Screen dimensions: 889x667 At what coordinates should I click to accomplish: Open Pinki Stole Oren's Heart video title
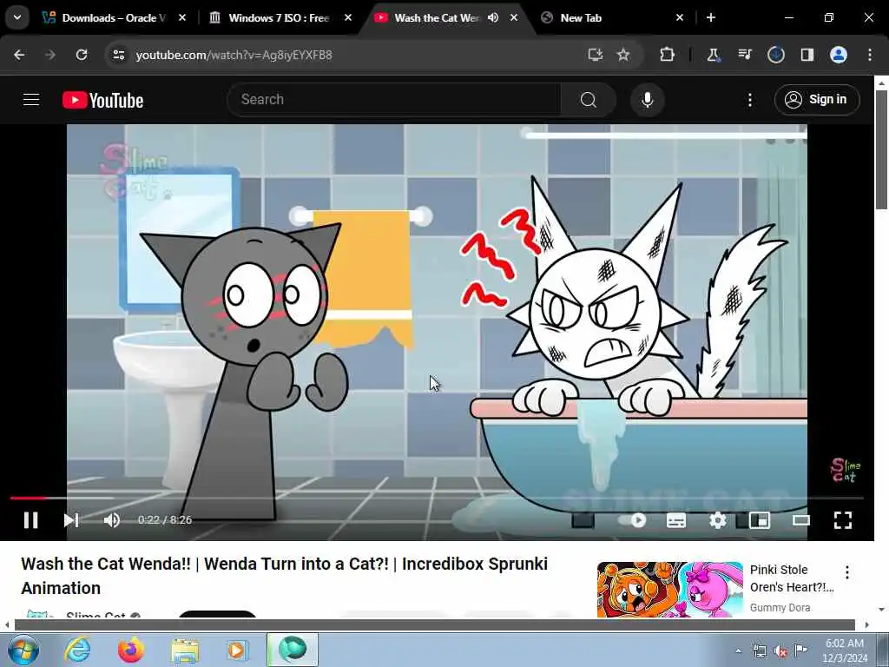792,578
